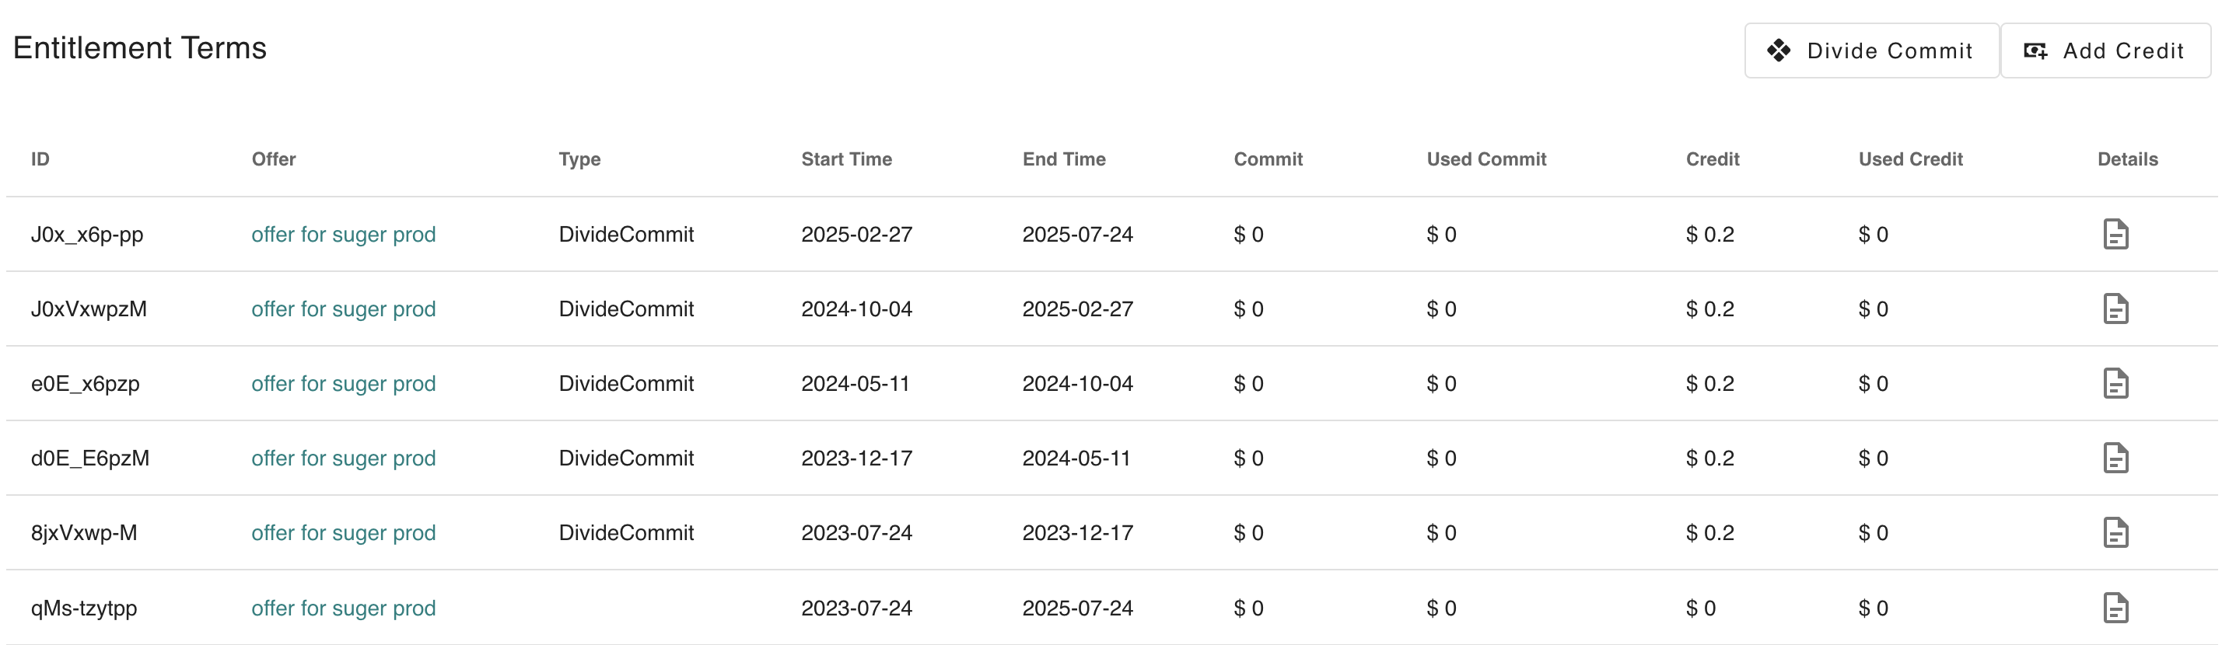Open offer link in J0x_x6p-pp row
Viewport: 2229px width, 645px height.
[x=344, y=235]
